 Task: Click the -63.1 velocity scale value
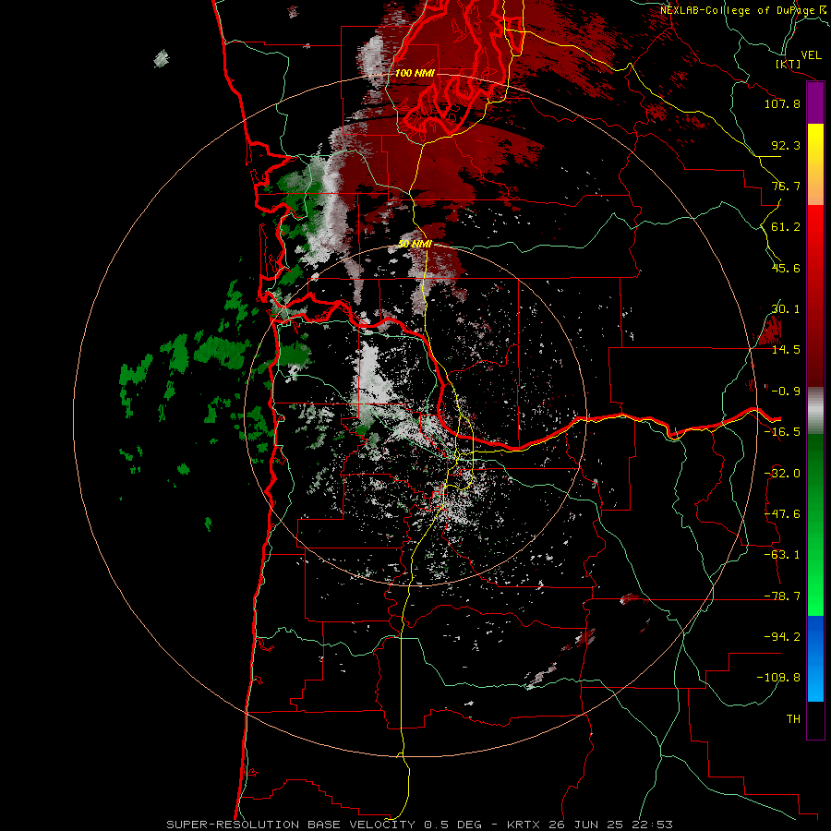(x=782, y=555)
